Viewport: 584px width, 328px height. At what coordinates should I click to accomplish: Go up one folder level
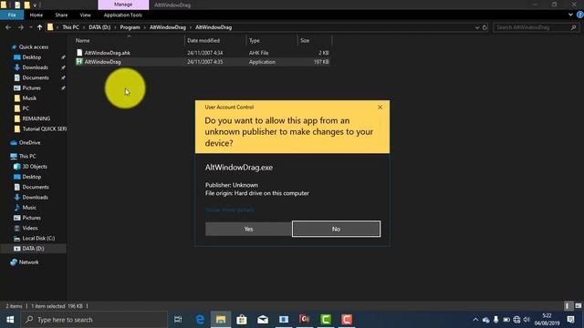[x=39, y=27]
